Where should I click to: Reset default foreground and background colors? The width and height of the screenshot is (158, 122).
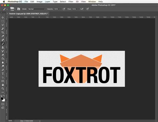[1, 96]
